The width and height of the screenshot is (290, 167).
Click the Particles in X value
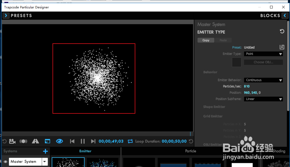point(245,124)
